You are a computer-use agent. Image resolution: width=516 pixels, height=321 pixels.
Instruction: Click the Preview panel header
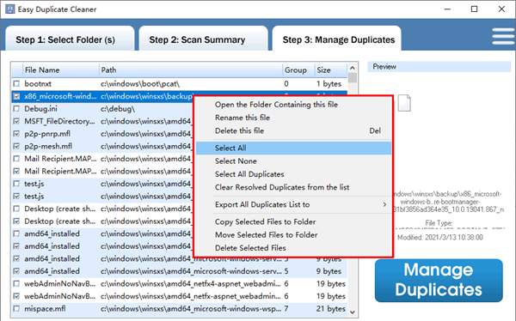[439, 67]
